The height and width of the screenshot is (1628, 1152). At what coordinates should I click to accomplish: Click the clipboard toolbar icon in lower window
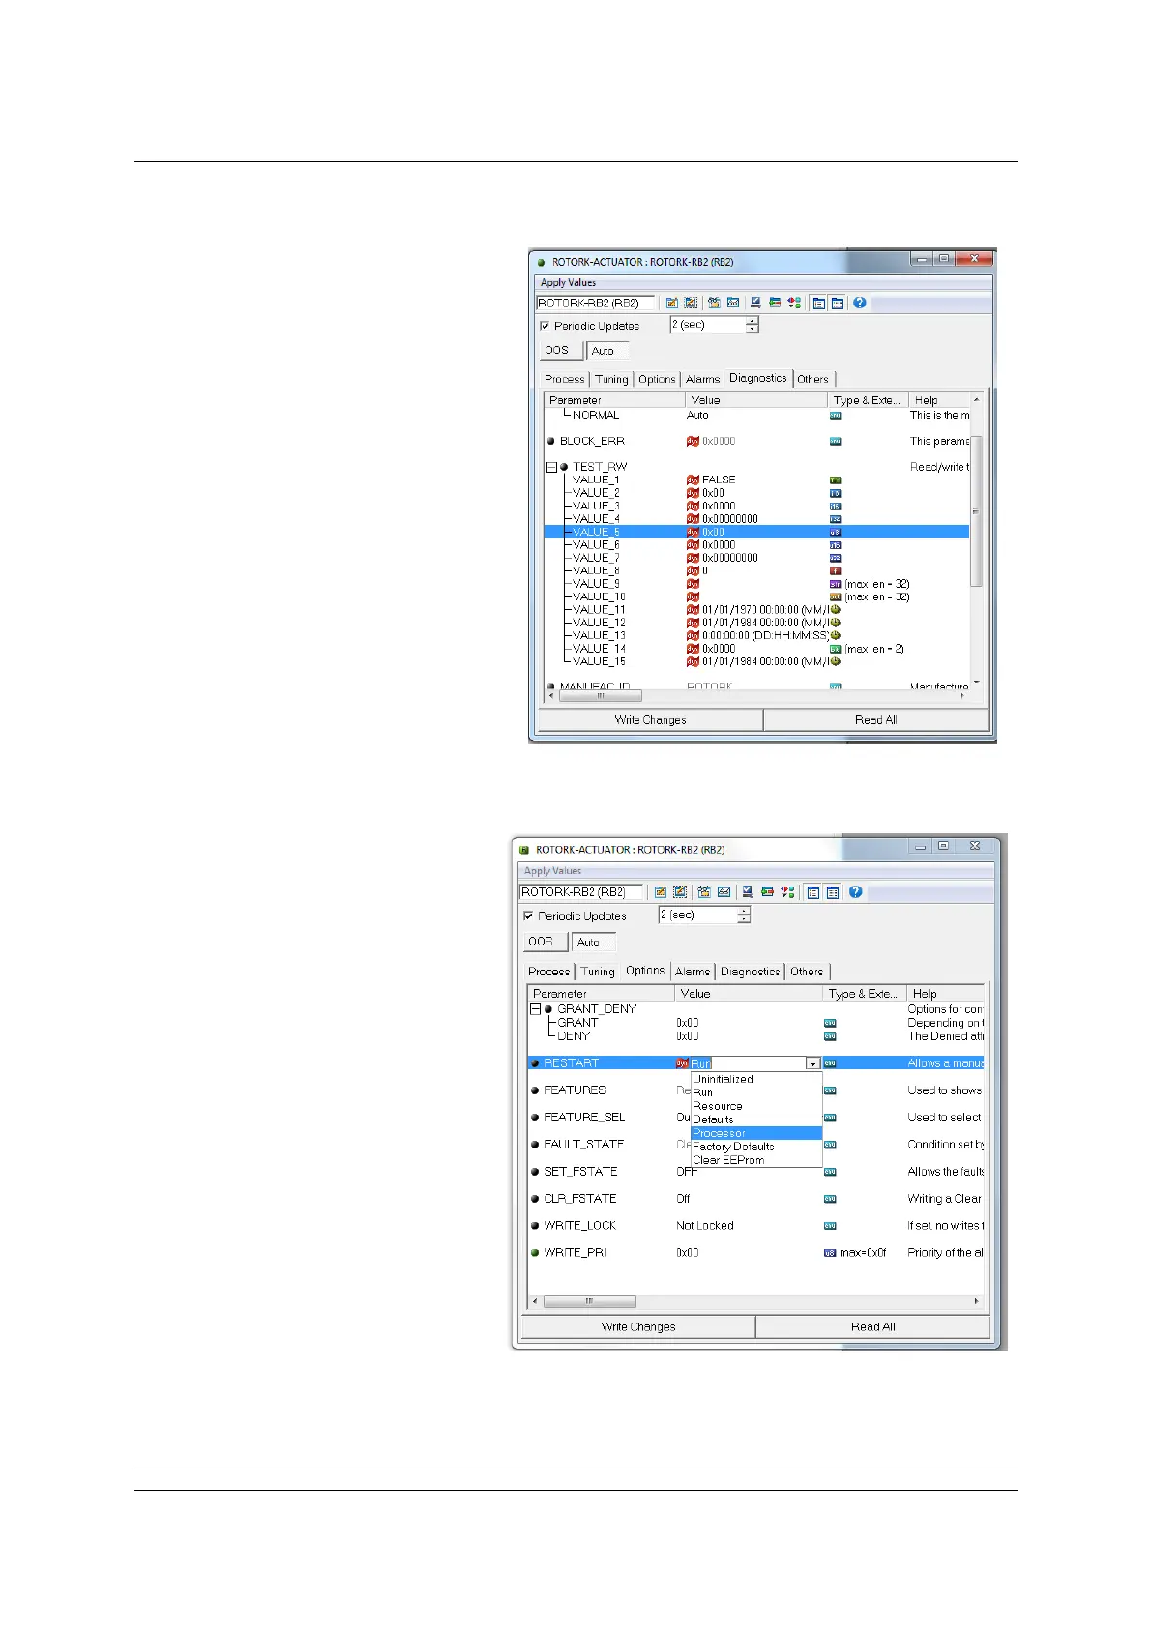(x=704, y=892)
